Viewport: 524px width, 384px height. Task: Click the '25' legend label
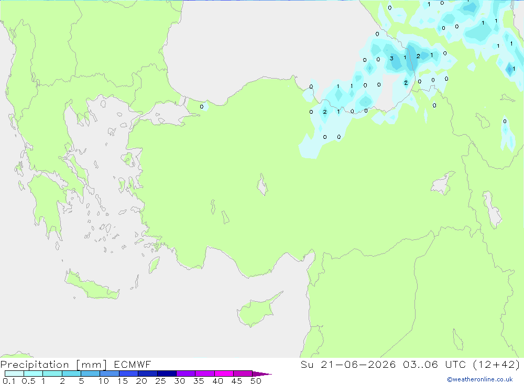click(x=160, y=381)
